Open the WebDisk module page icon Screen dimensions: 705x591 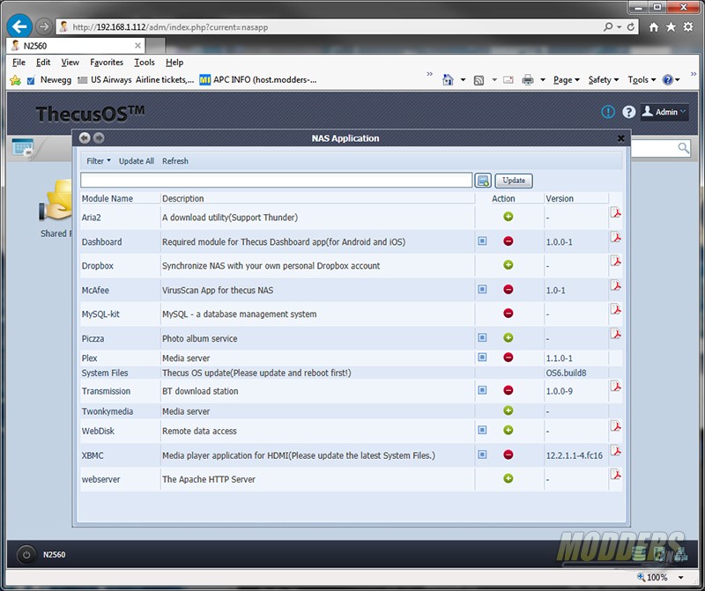click(x=482, y=430)
